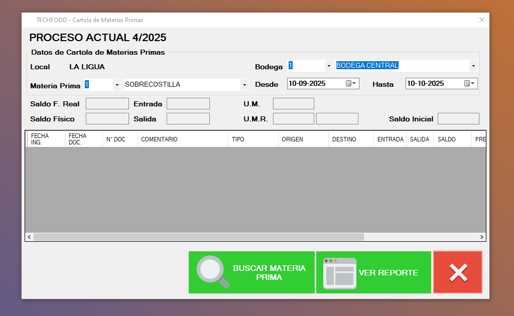Select the FECHA ING. column header
The width and height of the screenshot is (514, 316).
(x=46, y=139)
